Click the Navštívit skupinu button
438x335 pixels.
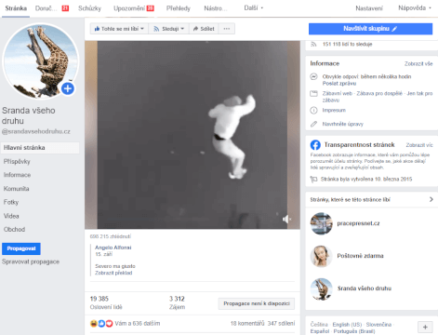coord(370,29)
